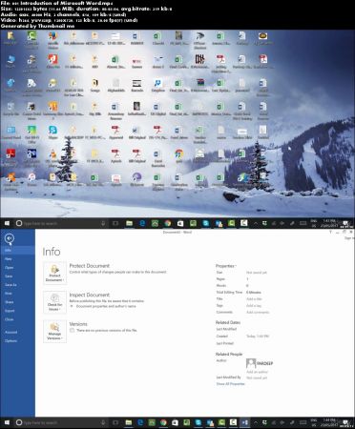Screen dimensions: 355x429
Task: Open the Recycle Bin desktop icon
Action: (x=10, y=109)
